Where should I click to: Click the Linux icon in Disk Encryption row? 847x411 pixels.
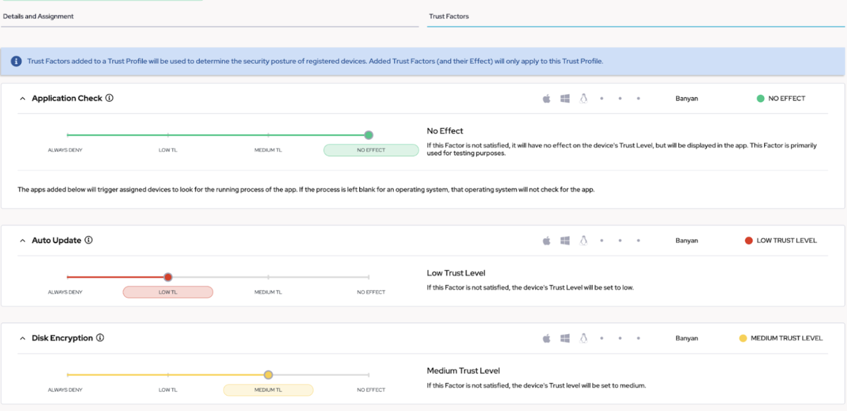tap(583, 338)
